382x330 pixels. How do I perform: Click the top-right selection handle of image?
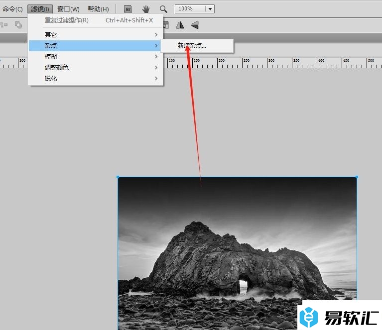click(357, 177)
